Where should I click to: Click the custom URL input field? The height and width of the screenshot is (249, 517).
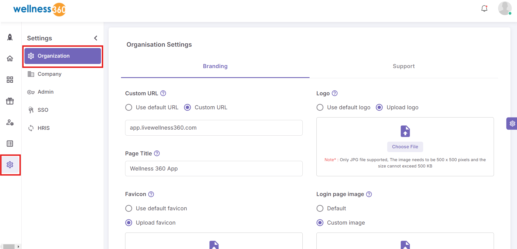pyautogui.click(x=214, y=128)
